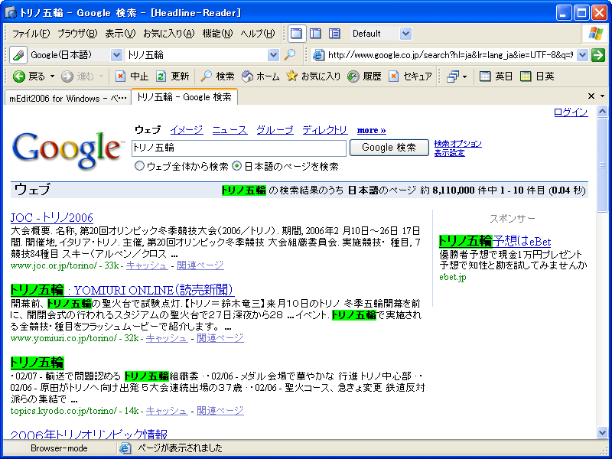The width and height of the screenshot is (612, 459).
Task: Click the vertical scrollbar thumb
Action: (602, 164)
